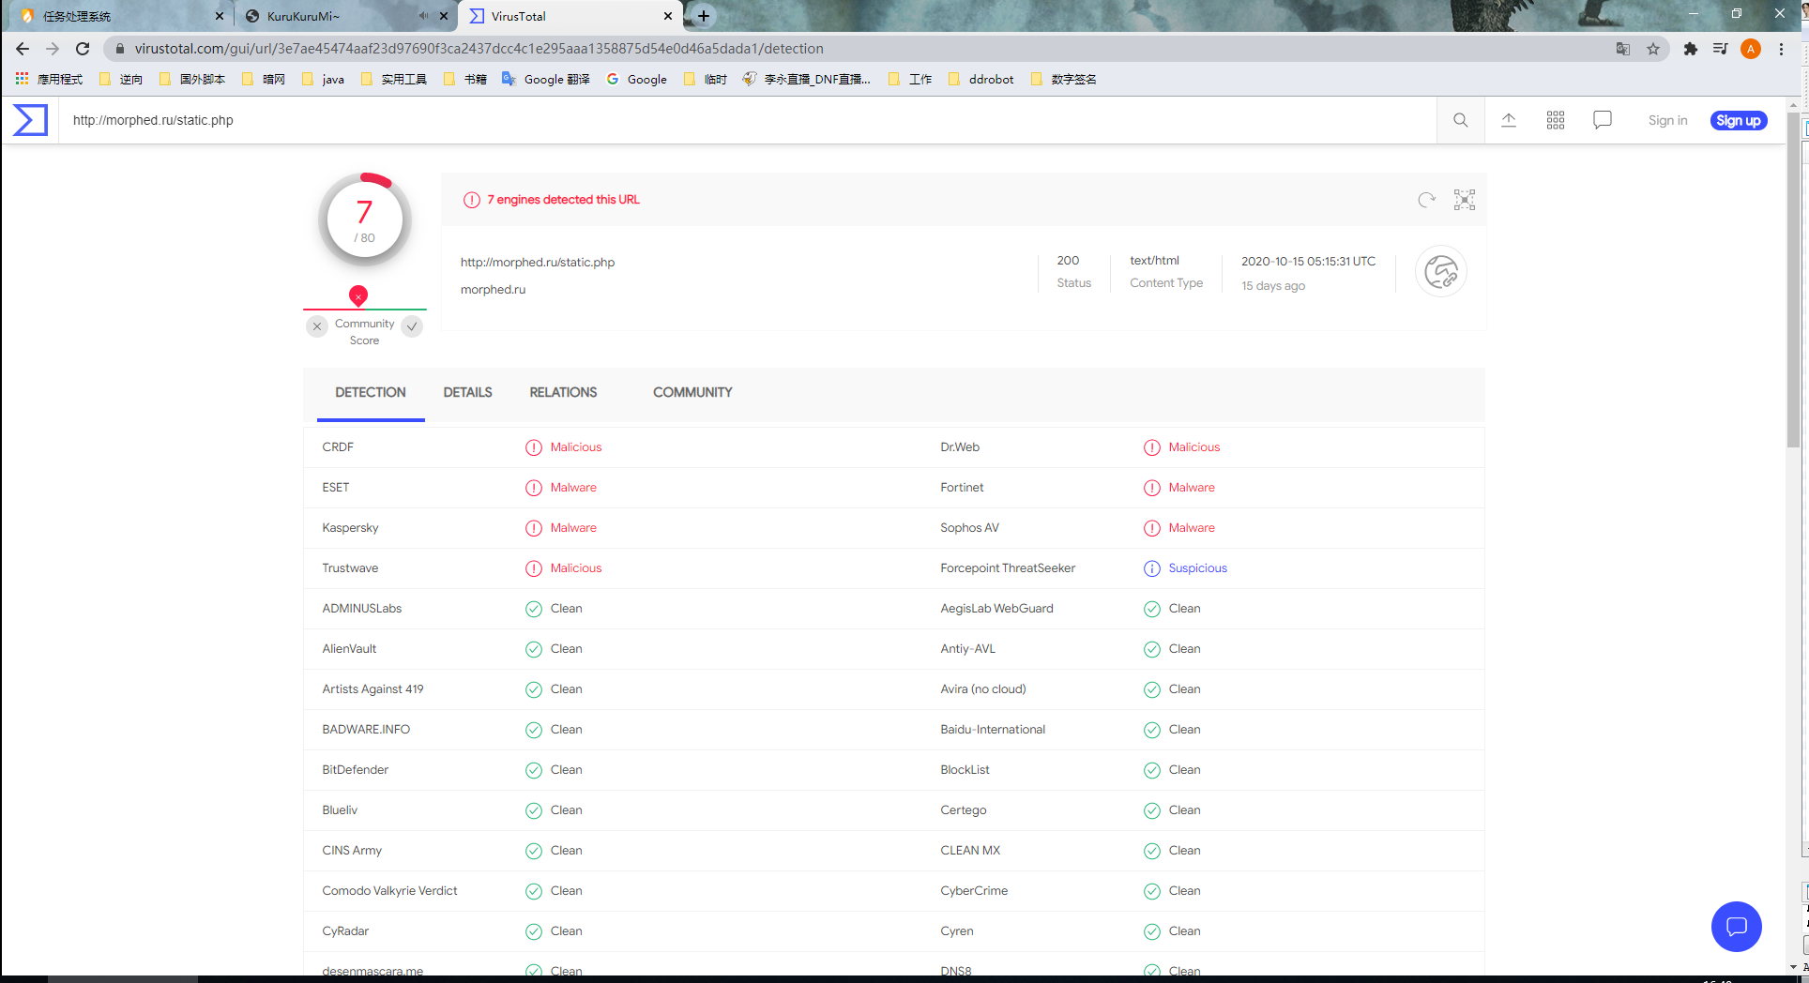1809x983 pixels.
Task: Close the KuruKuruMi~ browser tab
Action: [444, 16]
